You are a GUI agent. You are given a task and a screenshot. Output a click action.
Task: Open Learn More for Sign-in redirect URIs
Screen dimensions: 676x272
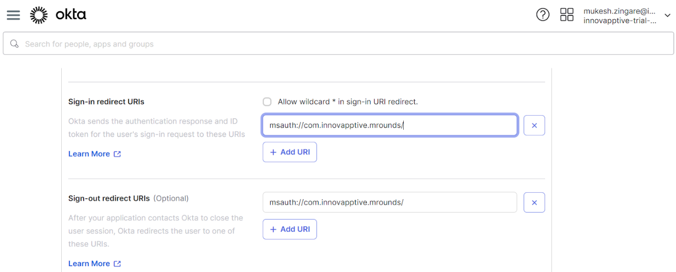tap(89, 154)
